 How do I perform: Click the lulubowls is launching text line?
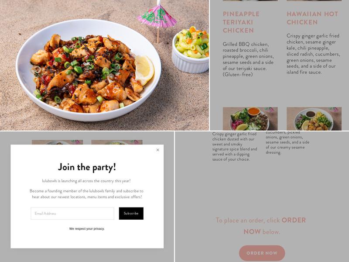86,181
